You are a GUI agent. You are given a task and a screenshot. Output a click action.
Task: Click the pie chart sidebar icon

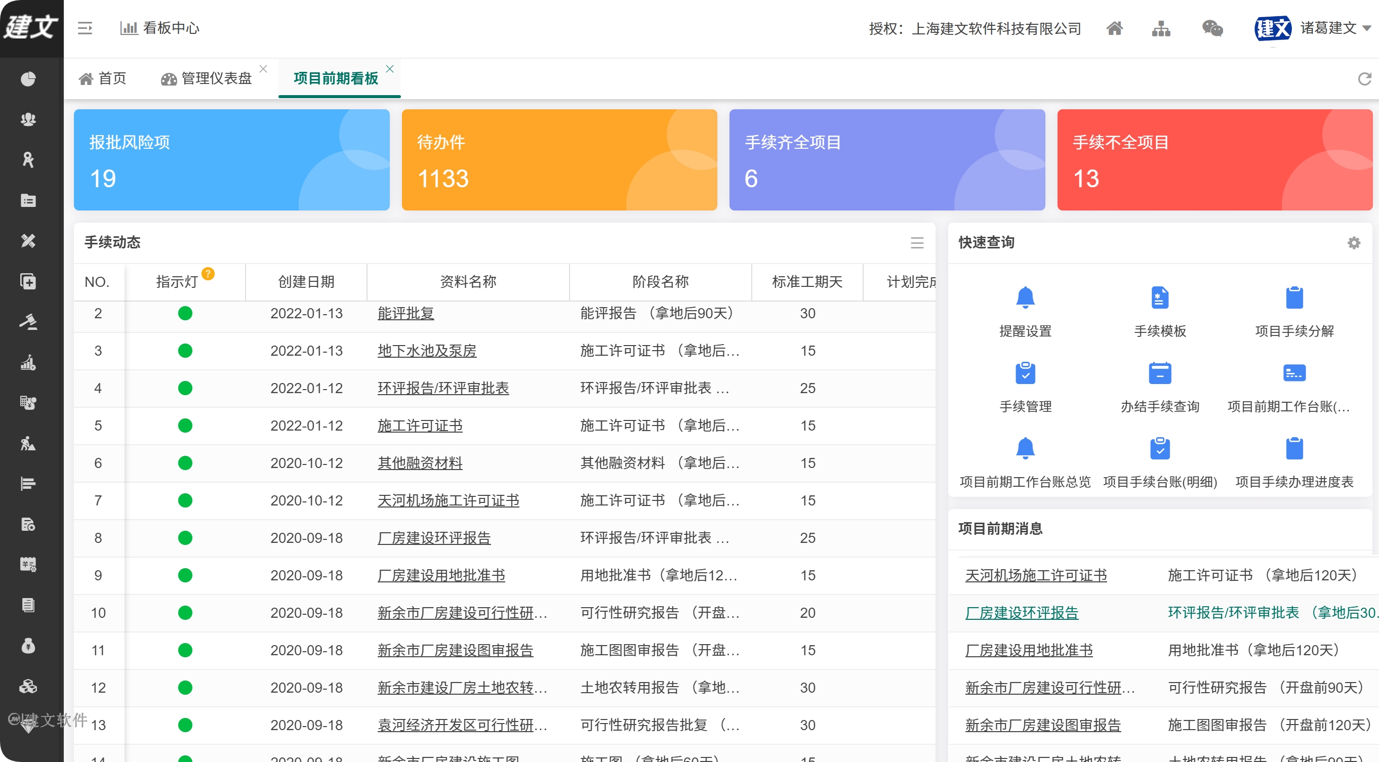pyautogui.click(x=28, y=78)
